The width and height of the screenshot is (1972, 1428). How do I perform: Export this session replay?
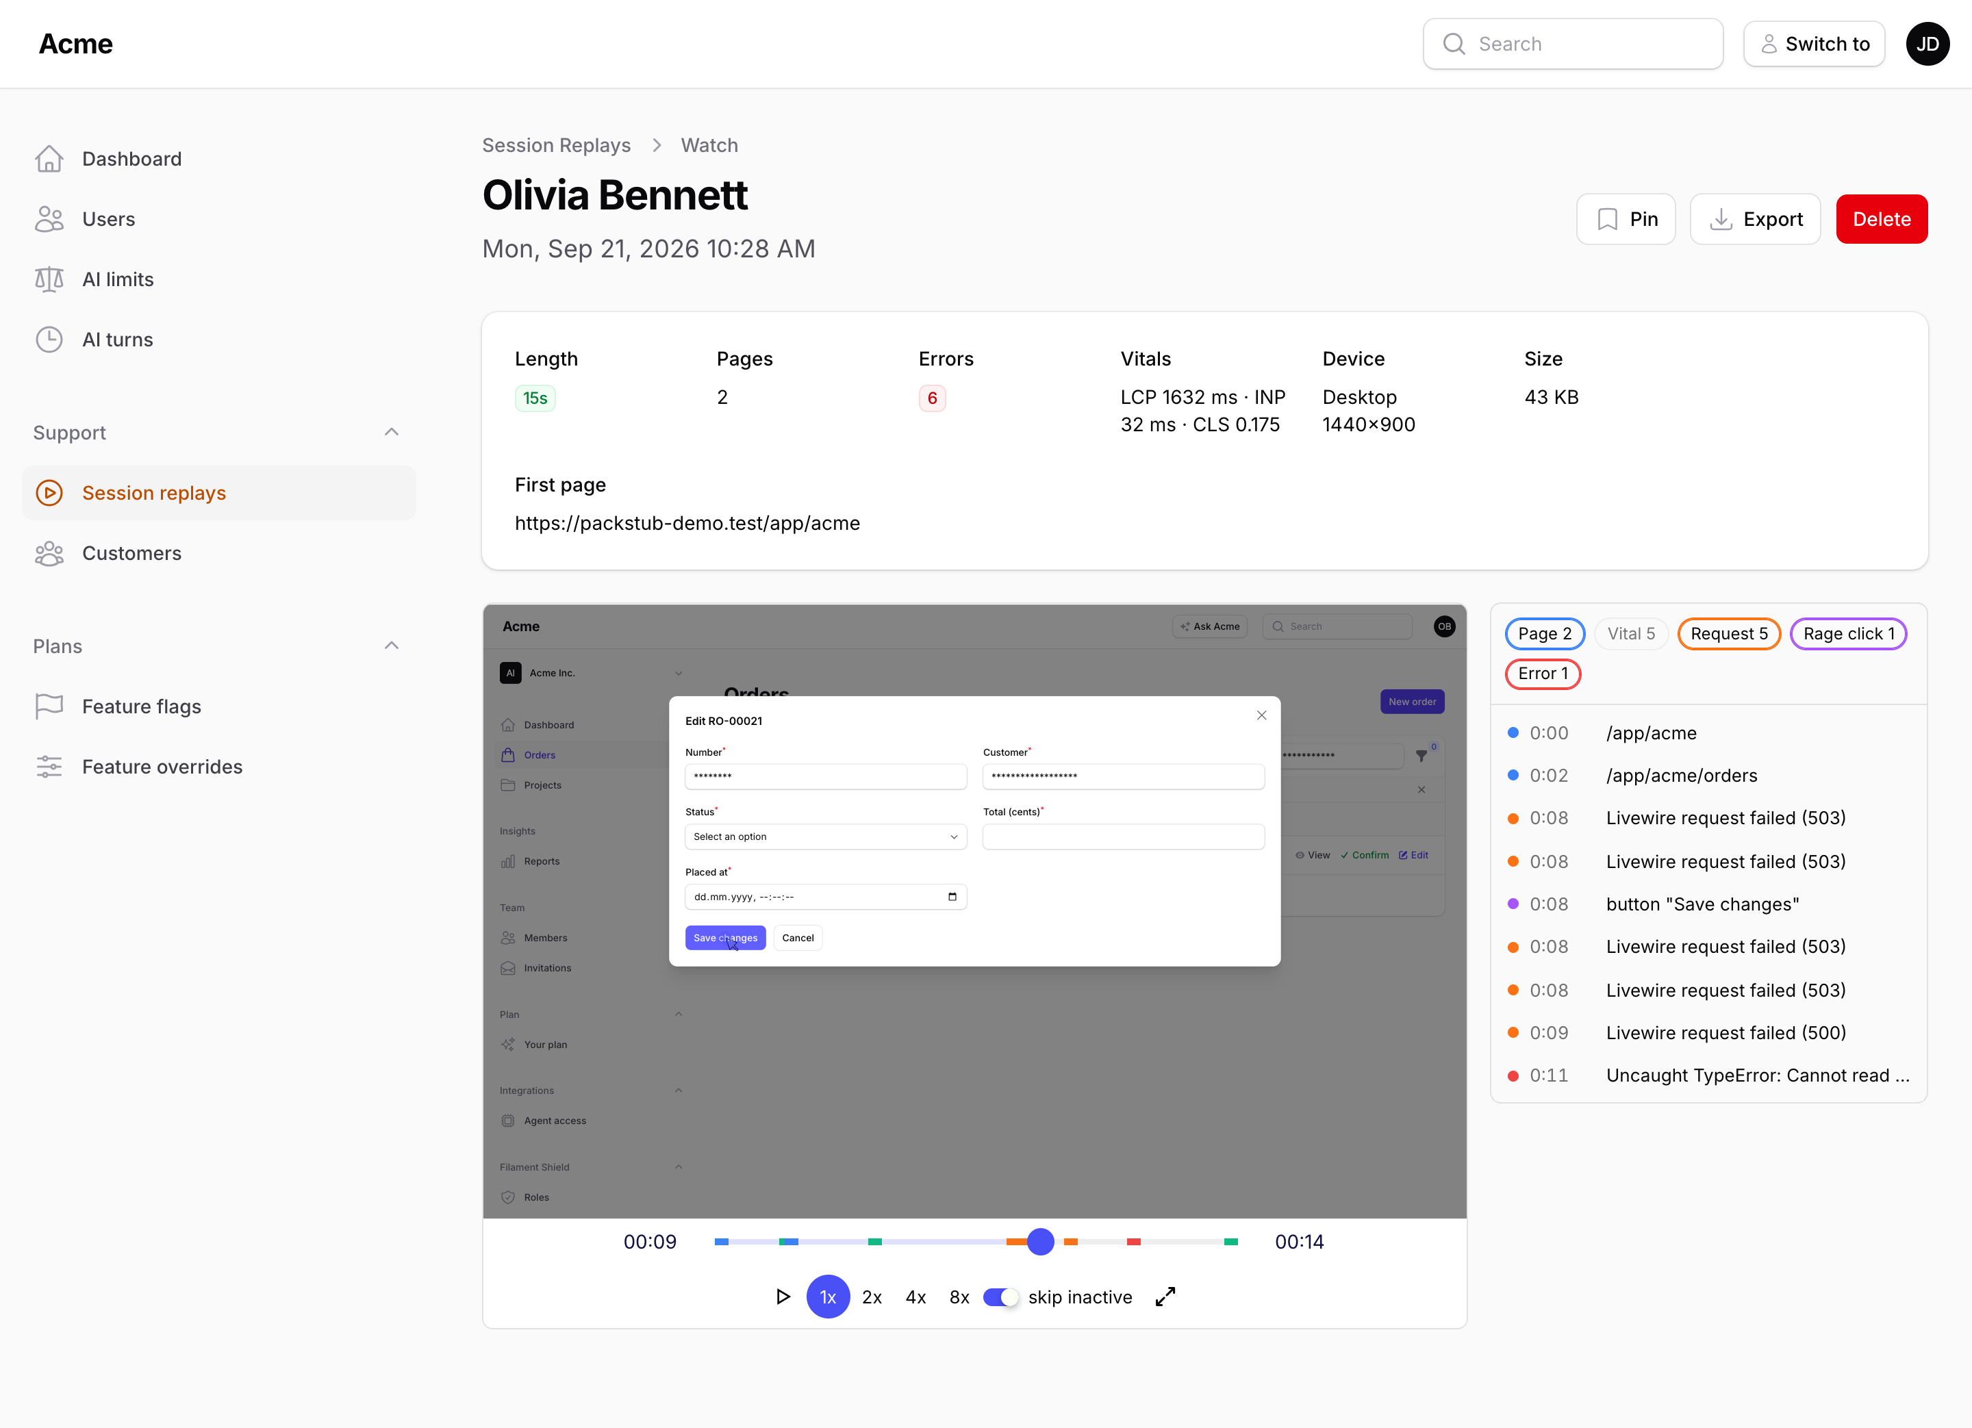1755,219
